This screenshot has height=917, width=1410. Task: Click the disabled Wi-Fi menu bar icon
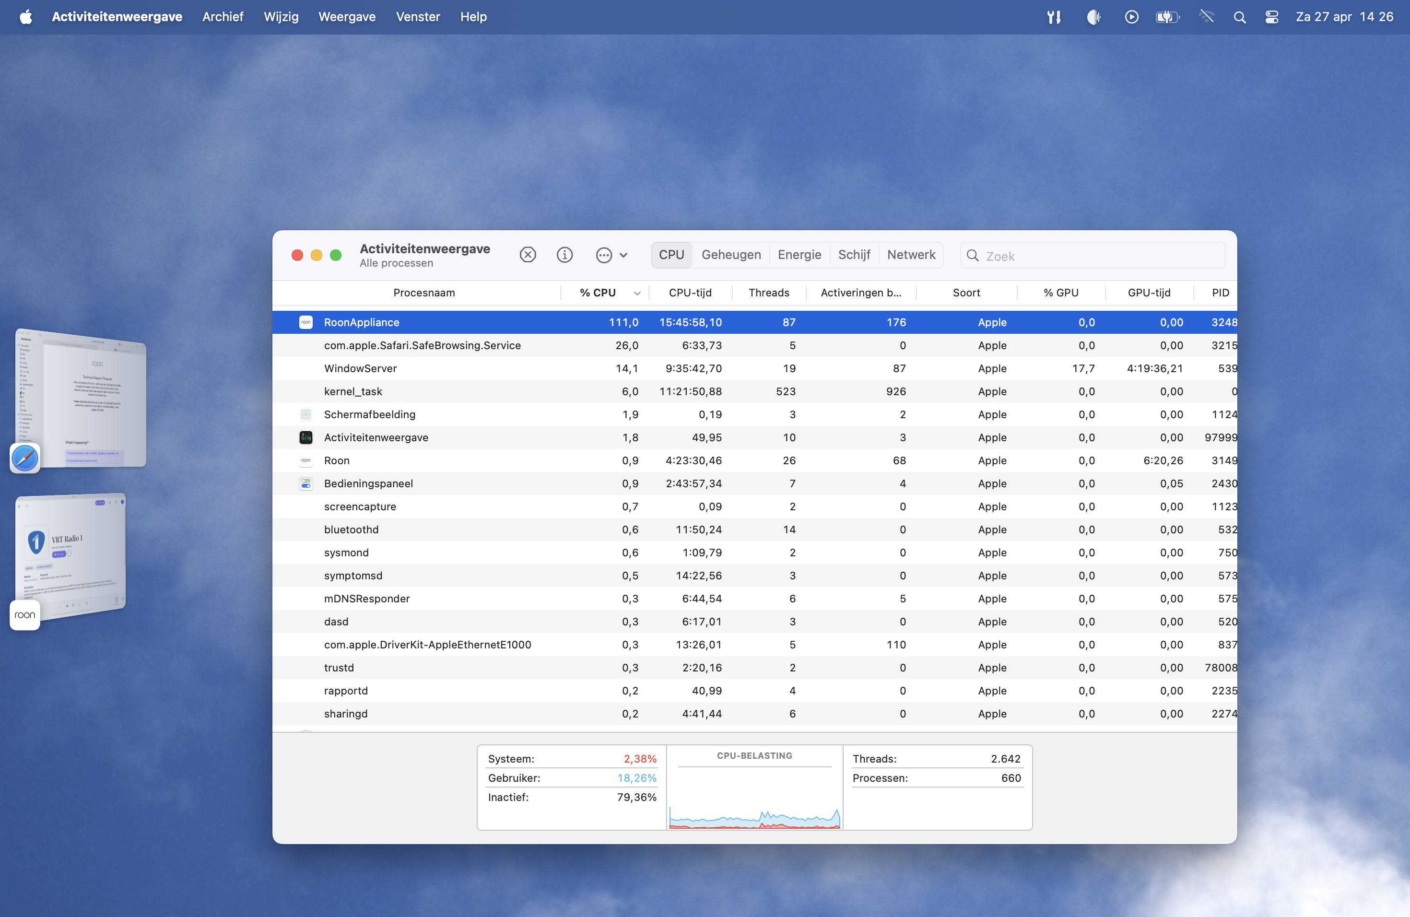tap(1206, 17)
